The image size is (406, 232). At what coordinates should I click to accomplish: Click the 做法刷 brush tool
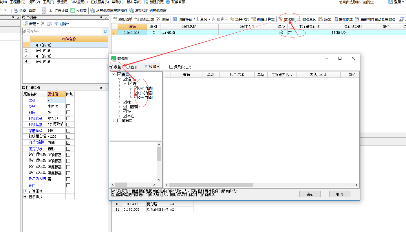(287, 19)
